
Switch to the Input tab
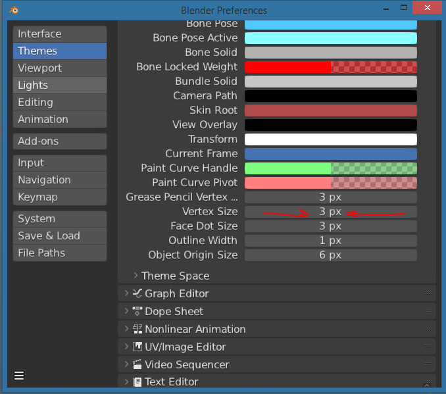point(60,163)
